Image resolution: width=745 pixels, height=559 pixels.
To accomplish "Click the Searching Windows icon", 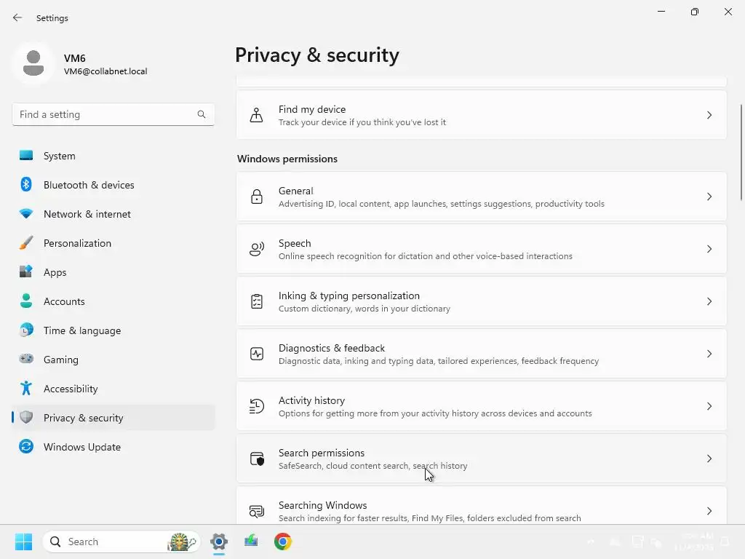I will click(x=256, y=511).
